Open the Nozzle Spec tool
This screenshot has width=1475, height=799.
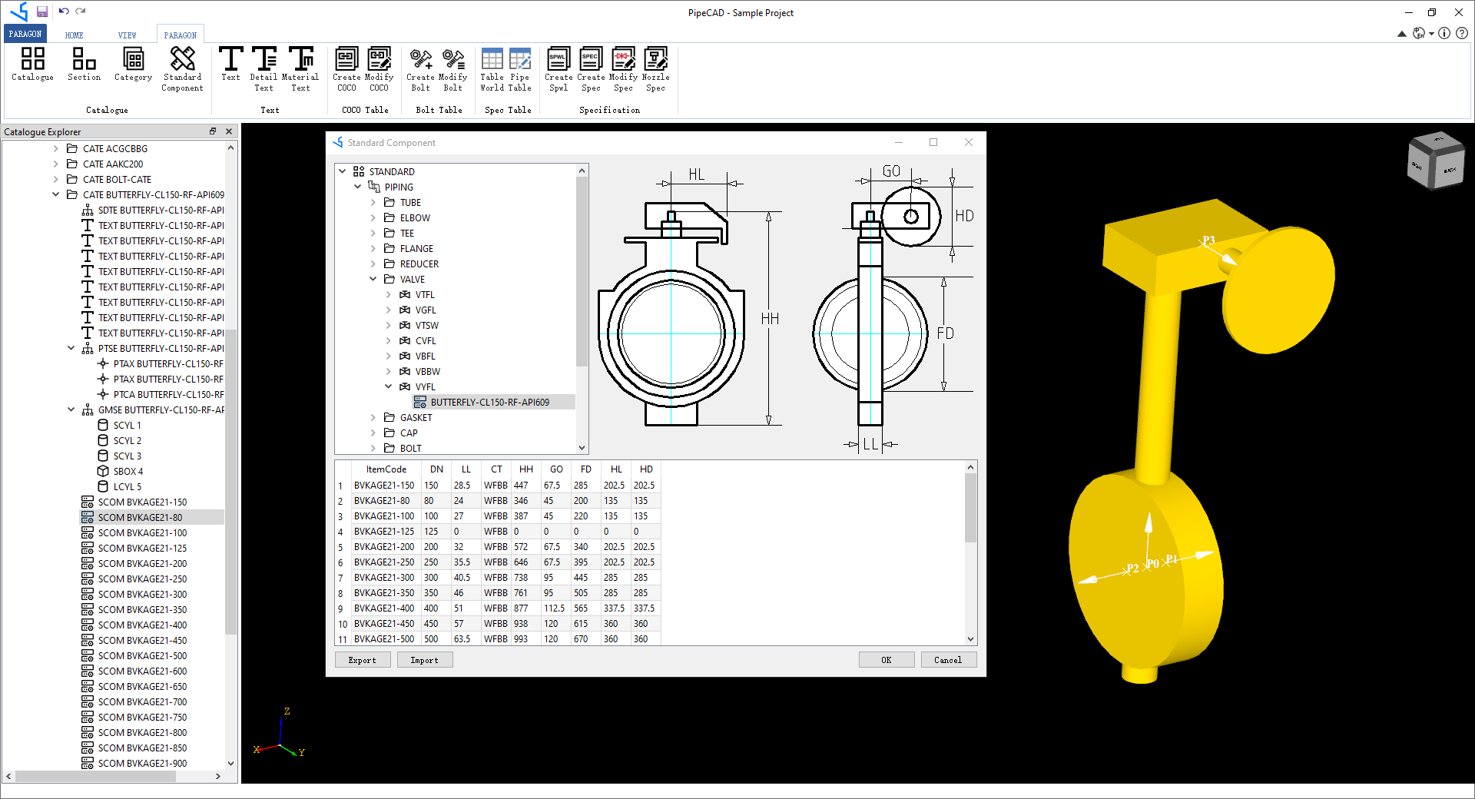656,69
